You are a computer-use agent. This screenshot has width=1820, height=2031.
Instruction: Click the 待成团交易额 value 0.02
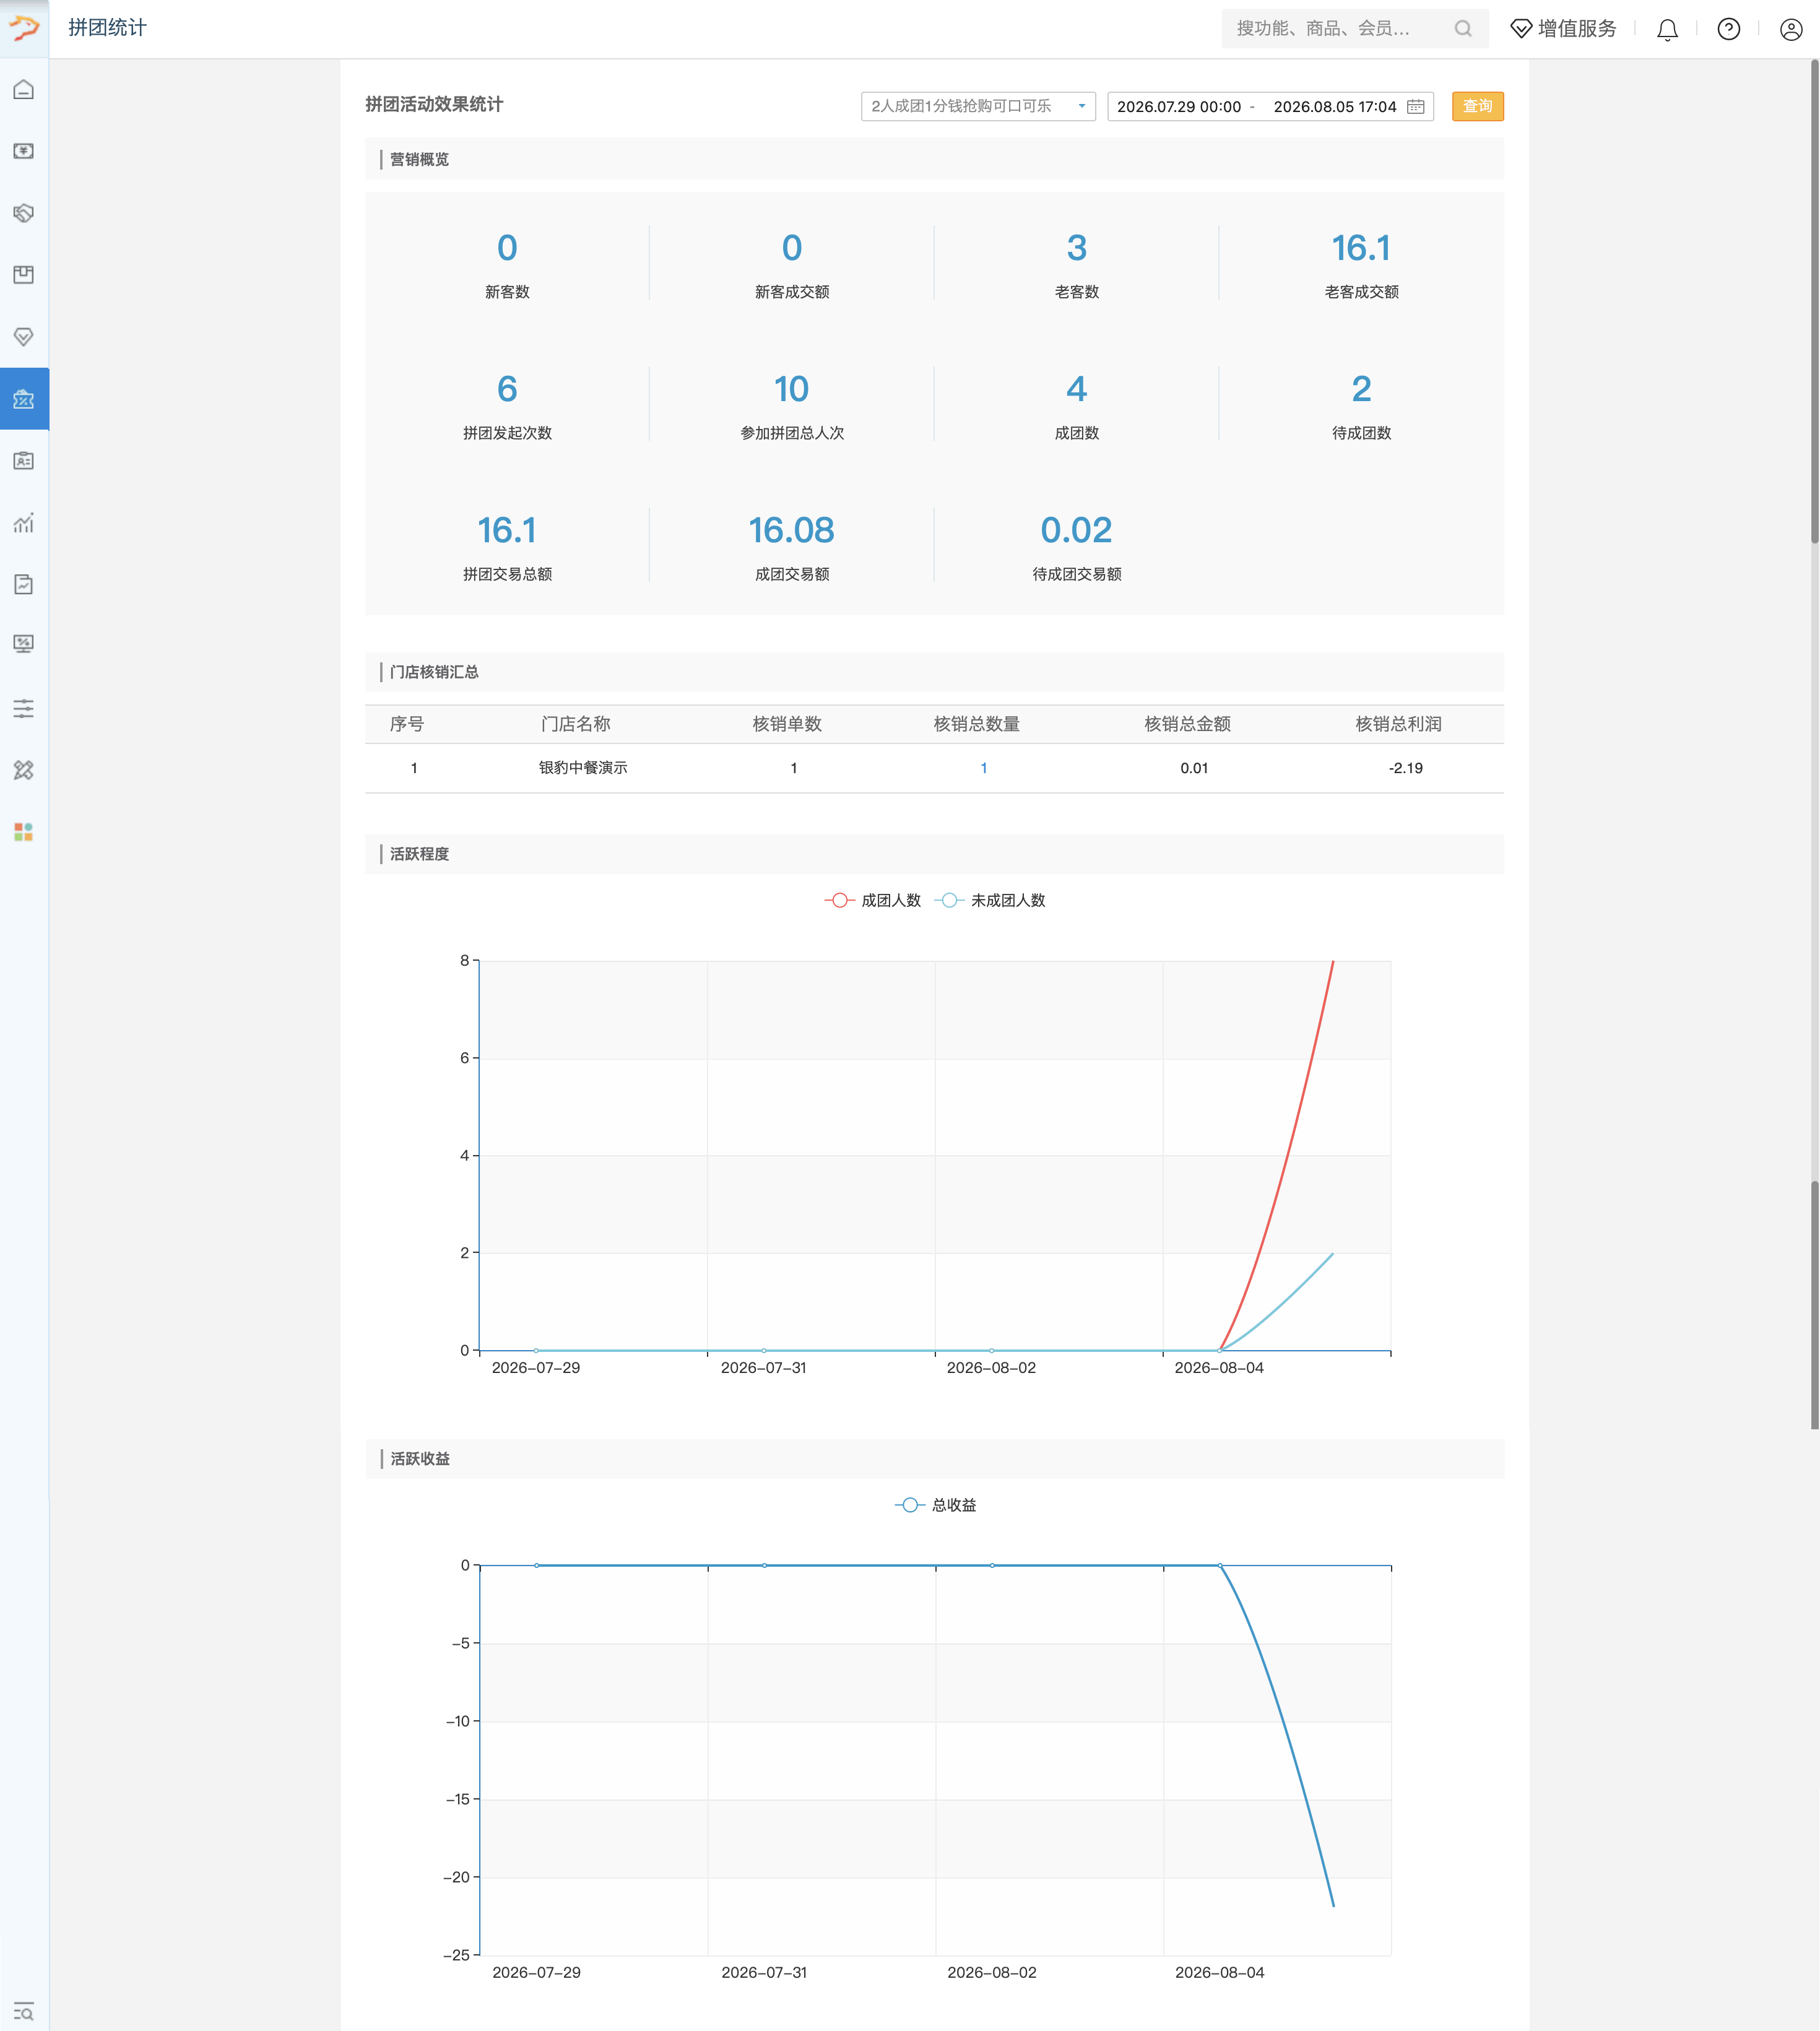point(1076,530)
